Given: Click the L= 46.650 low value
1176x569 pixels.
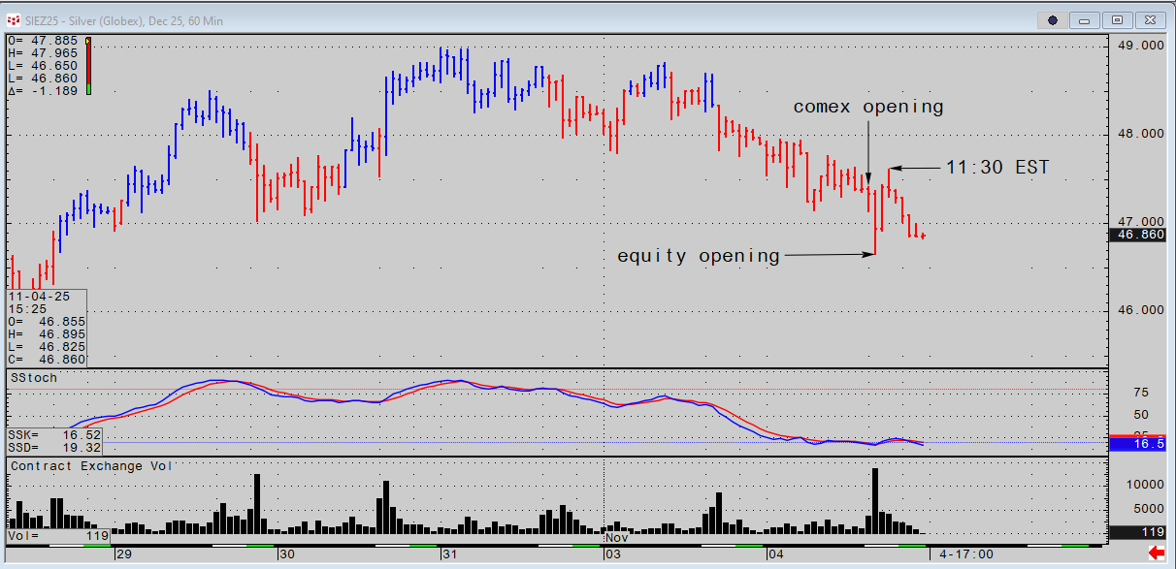Looking at the screenshot, I should pos(43,66).
